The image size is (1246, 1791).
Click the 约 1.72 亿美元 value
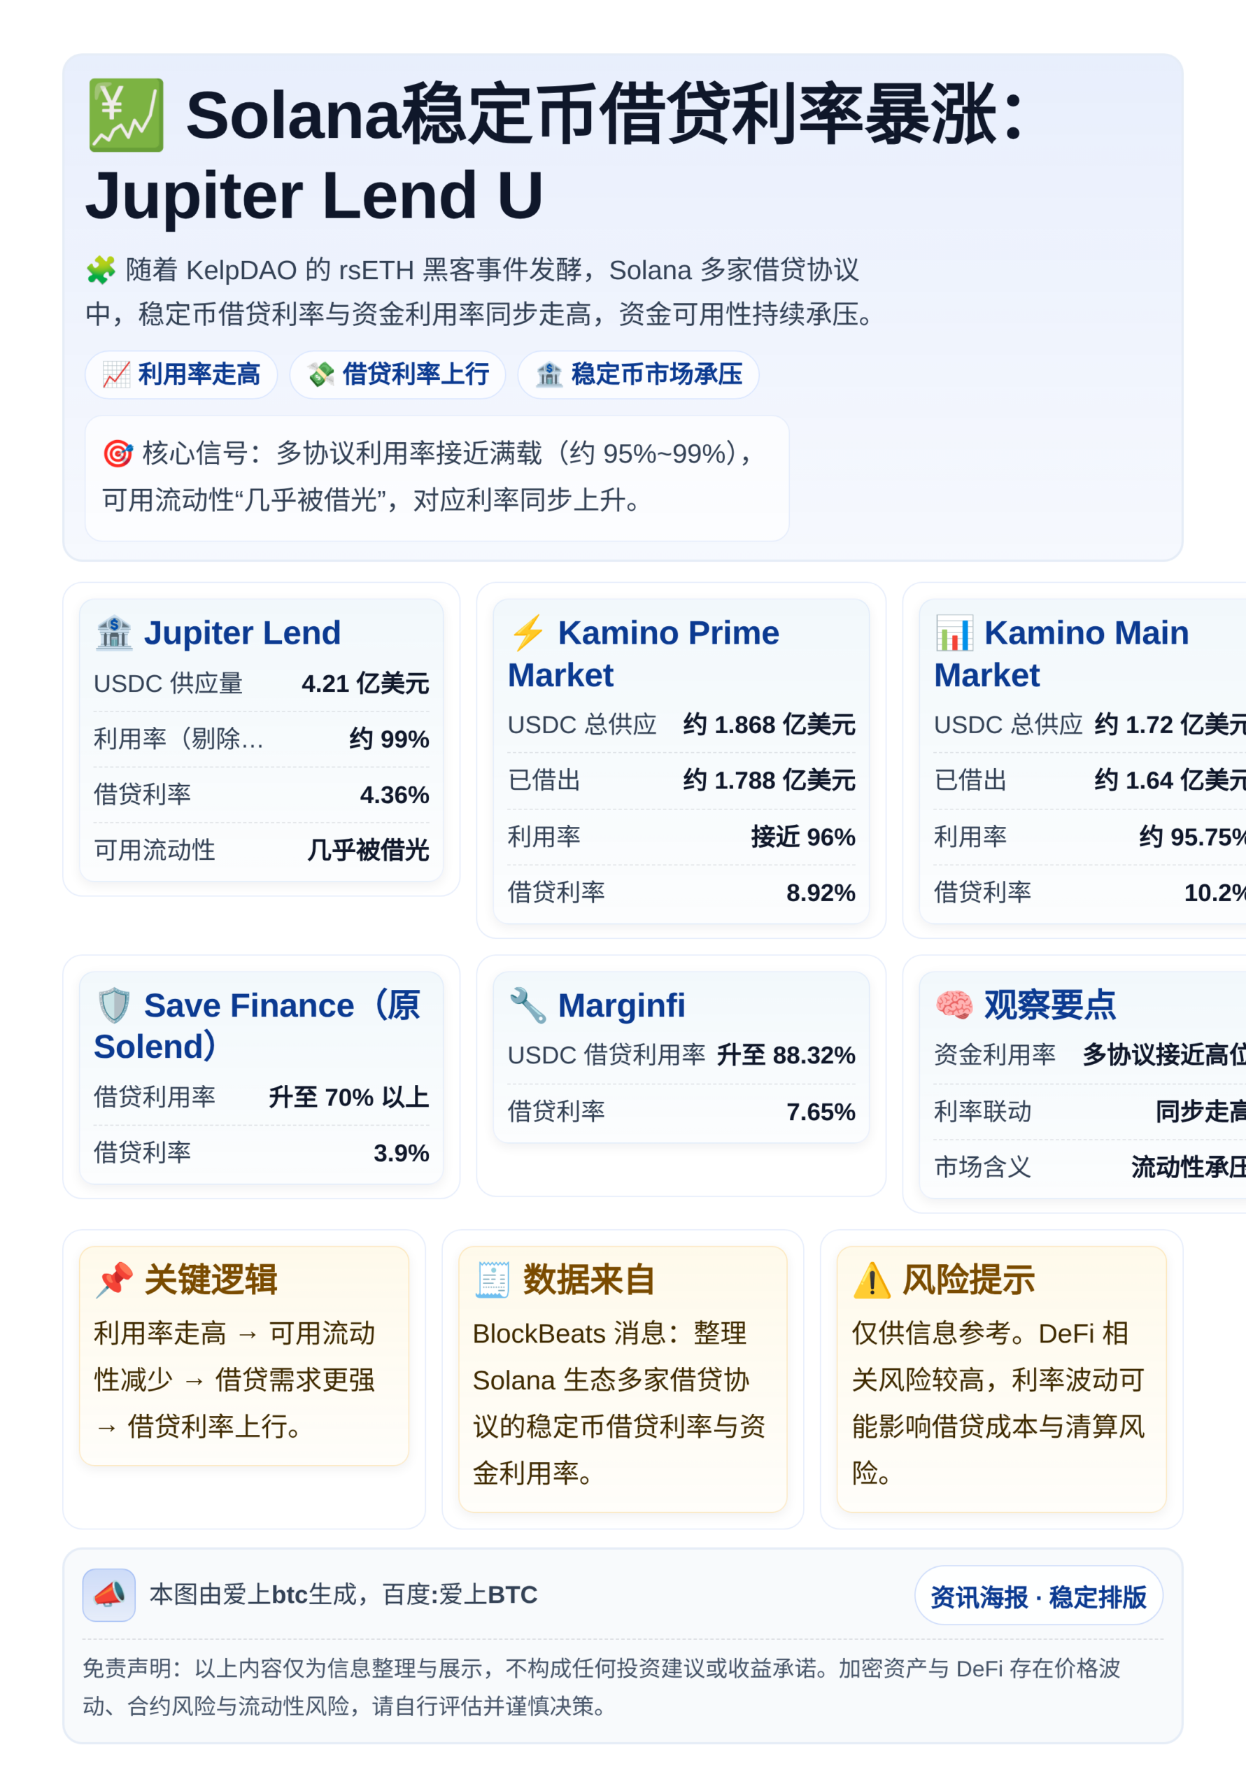click(1170, 725)
